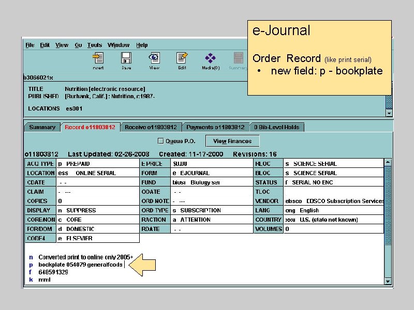Click the View Finances button
414x310 pixels.
click(x=232, y=141)
